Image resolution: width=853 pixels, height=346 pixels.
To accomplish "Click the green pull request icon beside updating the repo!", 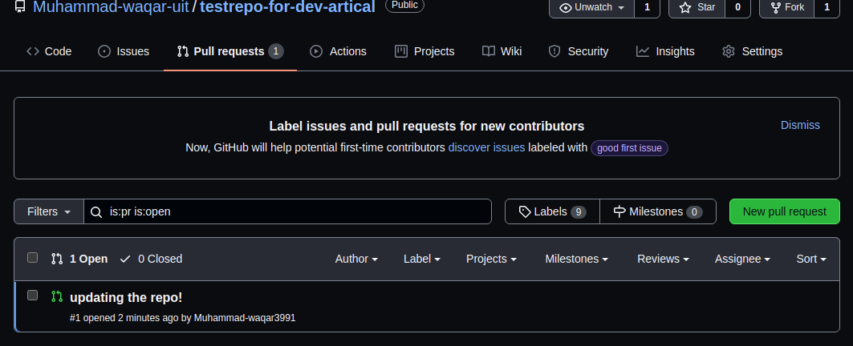I will [x=57, y=296].
